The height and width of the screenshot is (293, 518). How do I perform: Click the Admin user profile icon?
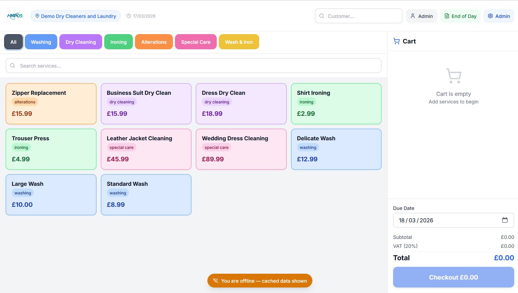pyautogui.click(x=413, y=16)
